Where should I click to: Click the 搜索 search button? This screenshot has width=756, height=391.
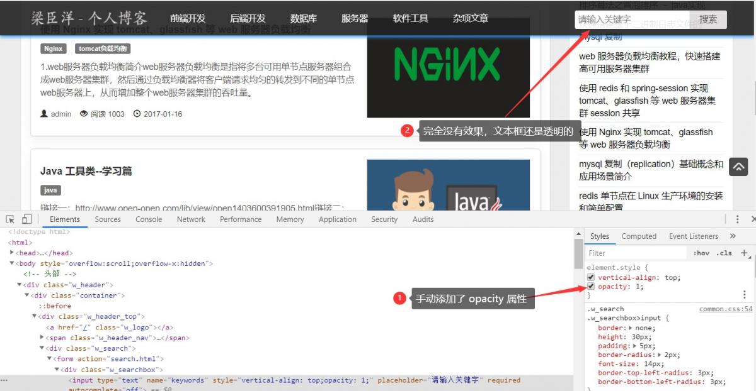(x=708, y=19)
